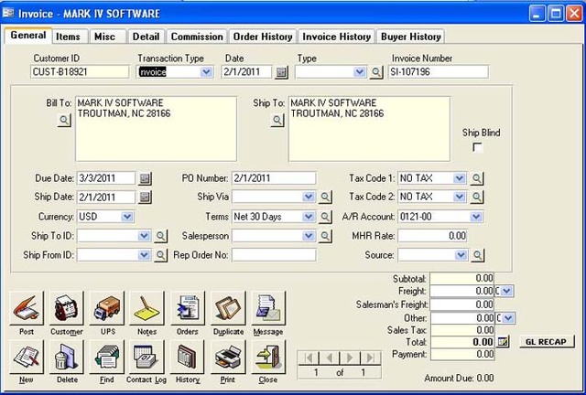The image size is (586, 395).
Task: Expand the Source dropdown
Action: coord(461,255)
